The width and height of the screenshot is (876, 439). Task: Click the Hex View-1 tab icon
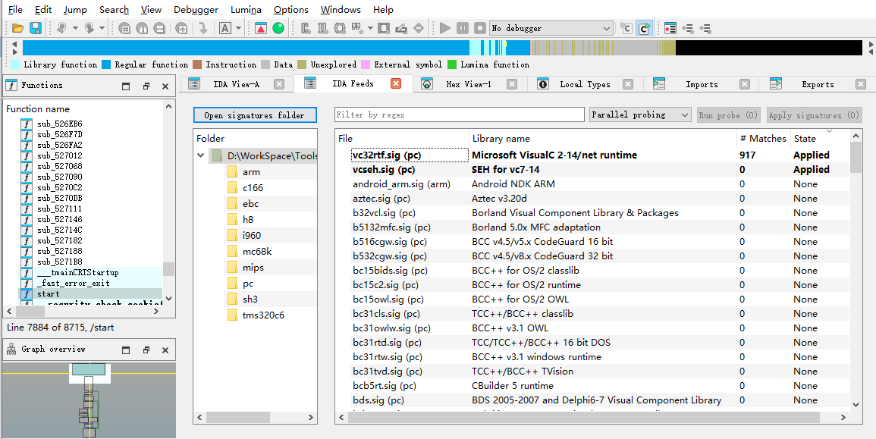[427, 84]
